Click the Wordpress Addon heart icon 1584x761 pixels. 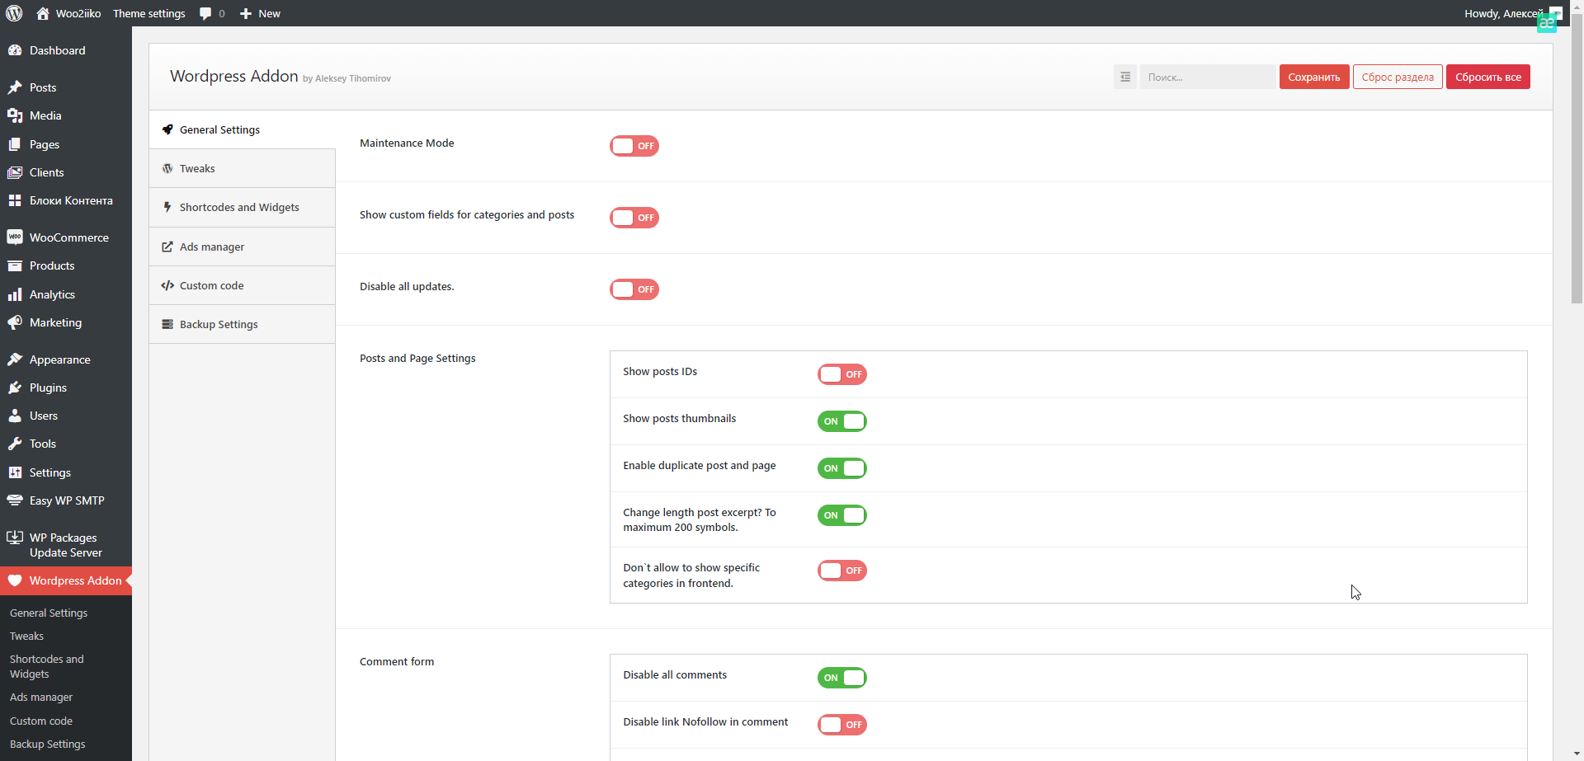(15, 580)
